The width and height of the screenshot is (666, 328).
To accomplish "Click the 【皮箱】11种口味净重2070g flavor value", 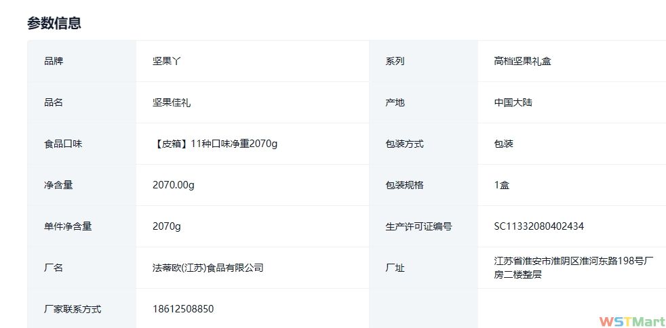I will [x=215, y=144].
